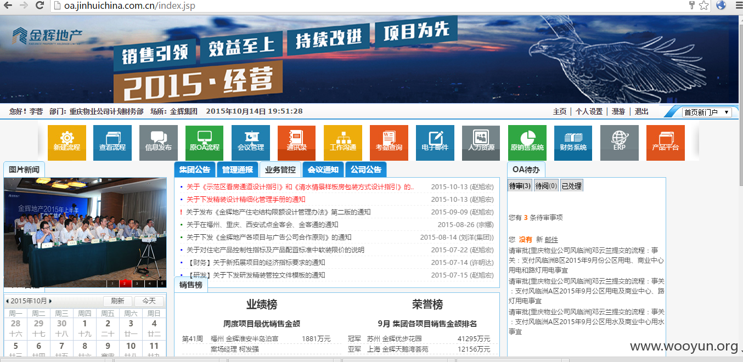
Task: Open the ERP globe tile
Action: 620,143
